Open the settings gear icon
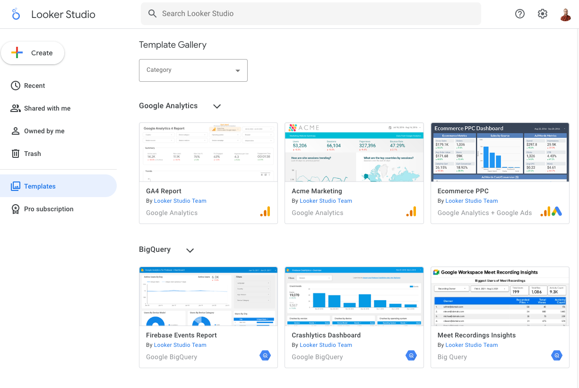This screenshot has height=388, width=579. point(543,14)
